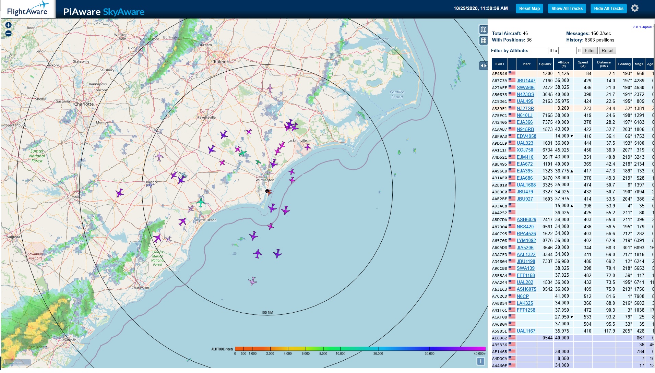Select the pale aircraft south of Raleigh

(x=270, y=88)
